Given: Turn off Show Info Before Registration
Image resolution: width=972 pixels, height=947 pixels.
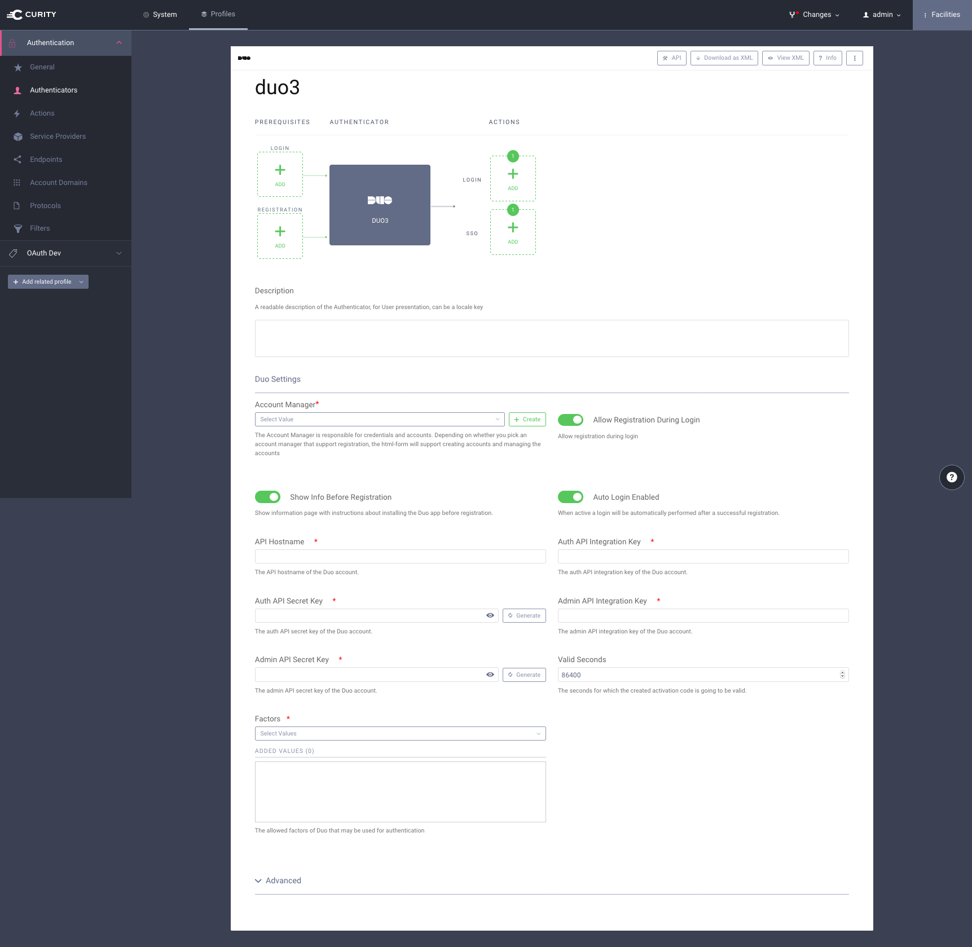Looking at the screenshot, I should 267,496.
